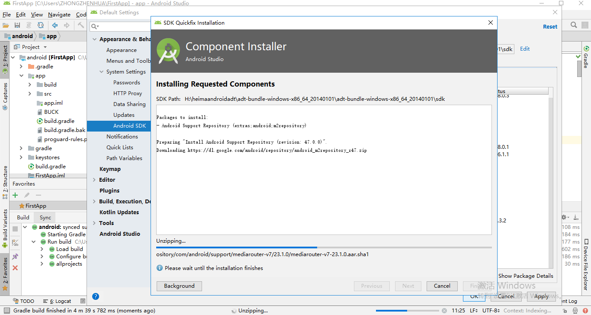
Task: Click the Forward navigation arrow
Action: (66, 25)
